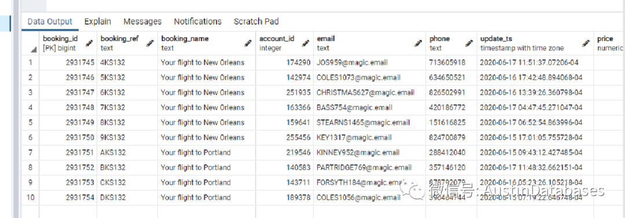
Task: Select row number 1
Action: (x=30, y=62)
